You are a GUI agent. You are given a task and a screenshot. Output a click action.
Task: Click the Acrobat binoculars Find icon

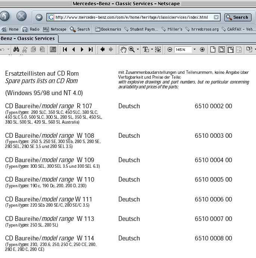coord(16,49)
